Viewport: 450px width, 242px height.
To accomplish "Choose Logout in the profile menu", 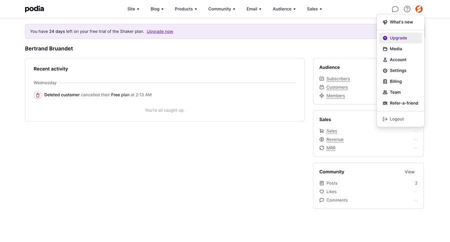I will coord(400,119).
